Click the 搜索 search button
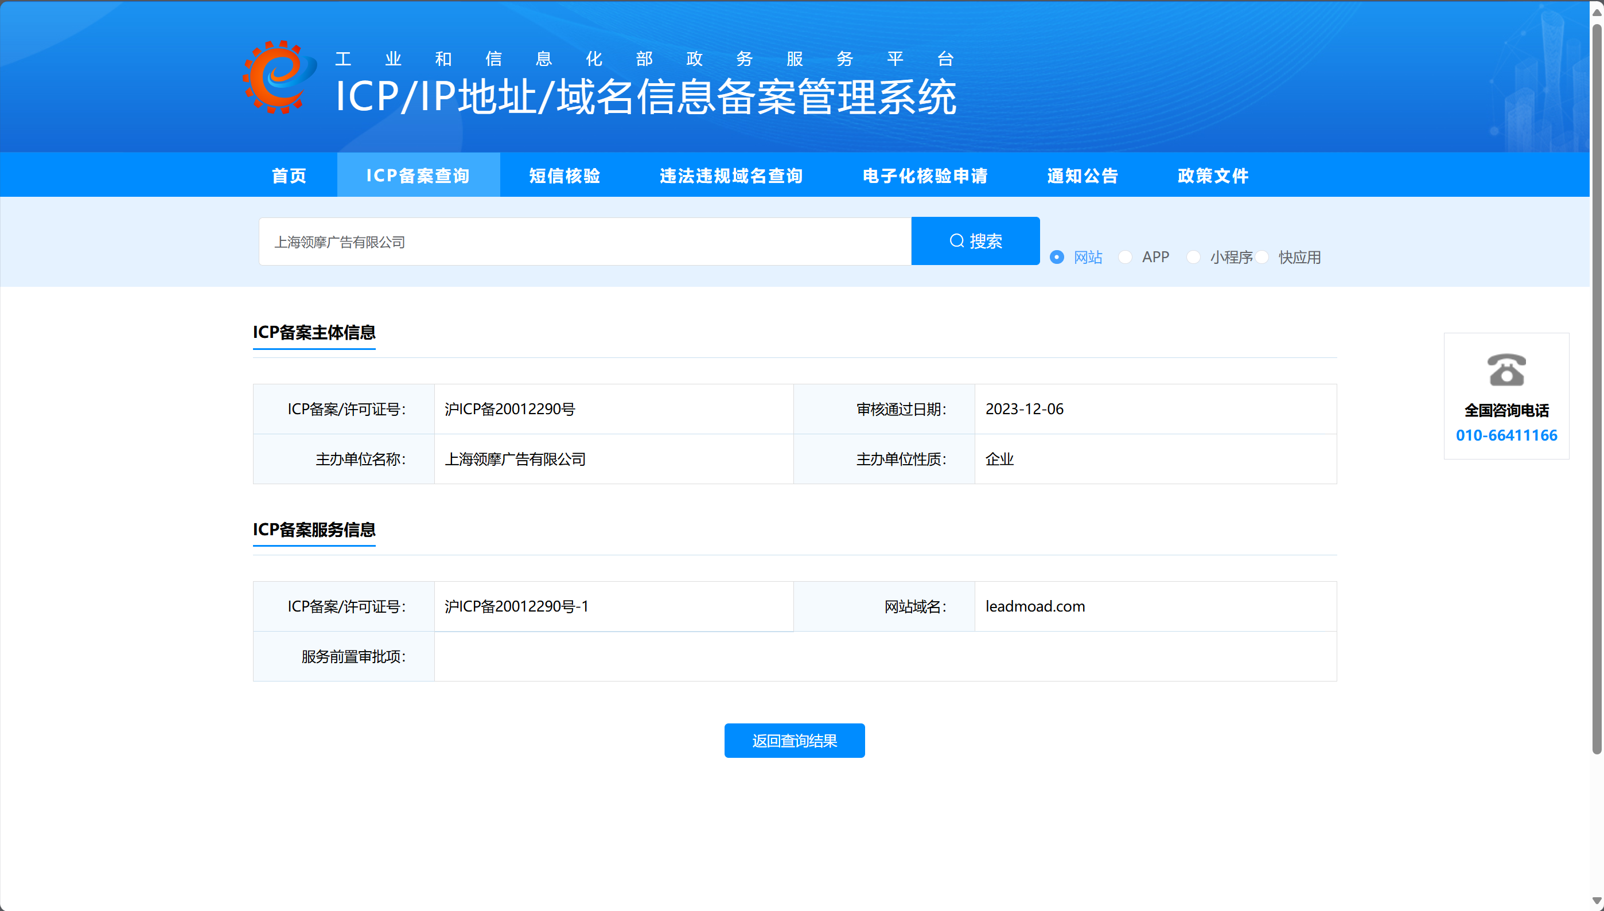Viewport: 1604px width, 911px height. (975, 241)
